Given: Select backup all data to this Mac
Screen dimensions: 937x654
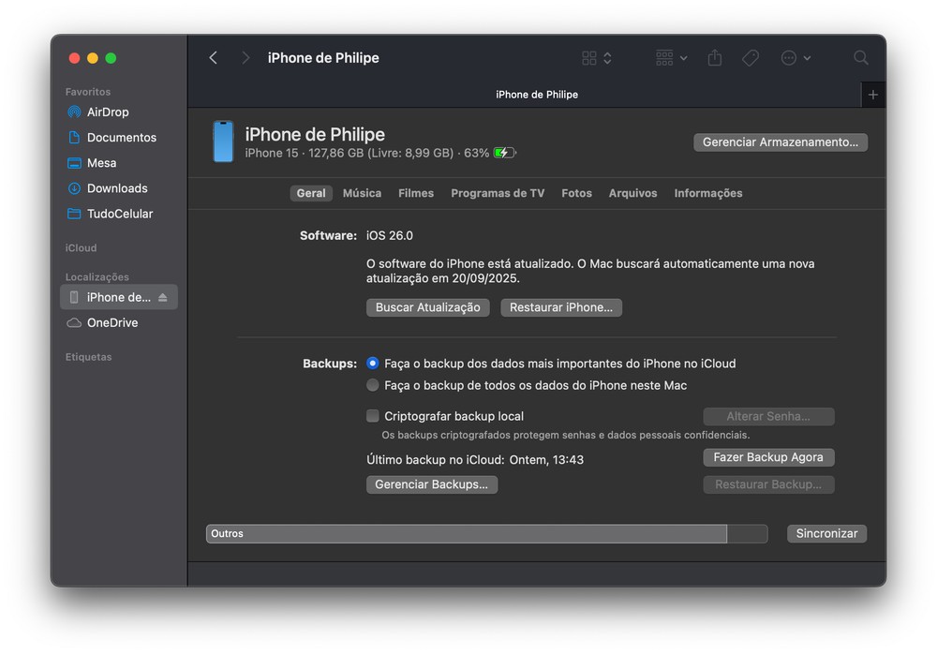Looking at the screenshot, I should 373,385.
